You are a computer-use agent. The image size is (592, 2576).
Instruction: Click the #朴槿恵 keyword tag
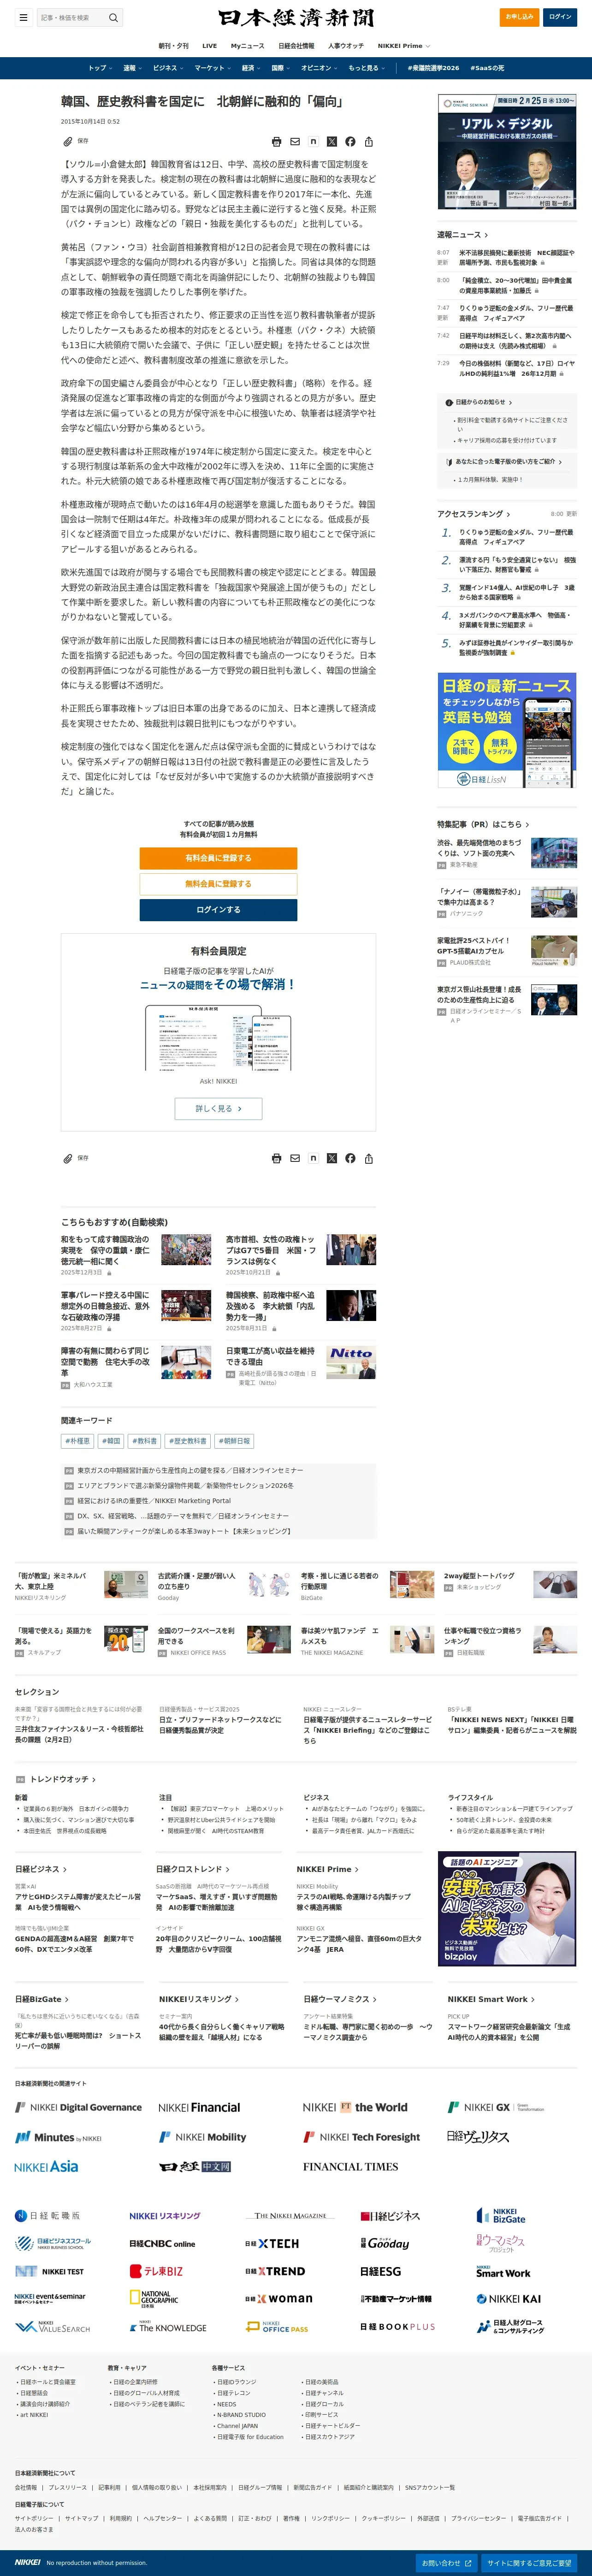tap(77, 1441)
